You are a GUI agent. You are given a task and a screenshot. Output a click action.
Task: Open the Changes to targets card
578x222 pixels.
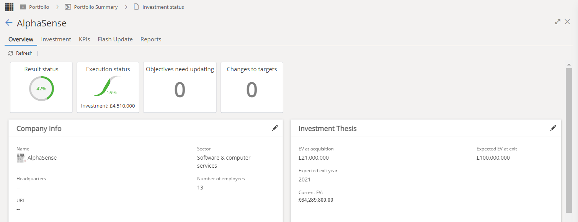point(252,87)
